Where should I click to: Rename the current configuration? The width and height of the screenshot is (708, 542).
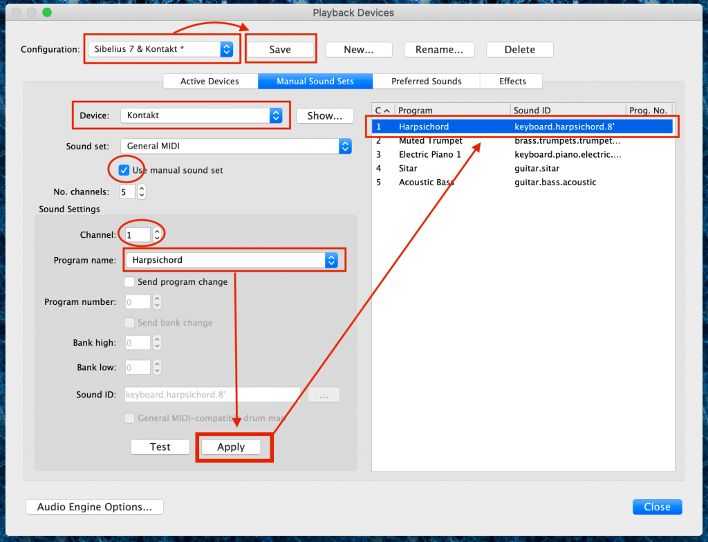coord(439,49)
